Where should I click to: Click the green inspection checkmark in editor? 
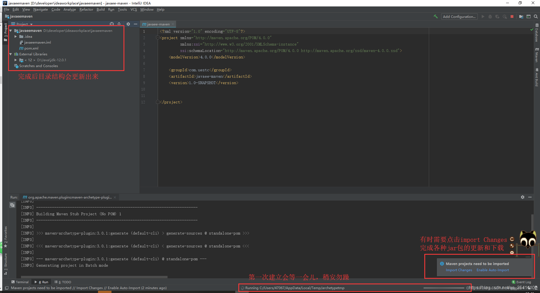pos(532,30)
